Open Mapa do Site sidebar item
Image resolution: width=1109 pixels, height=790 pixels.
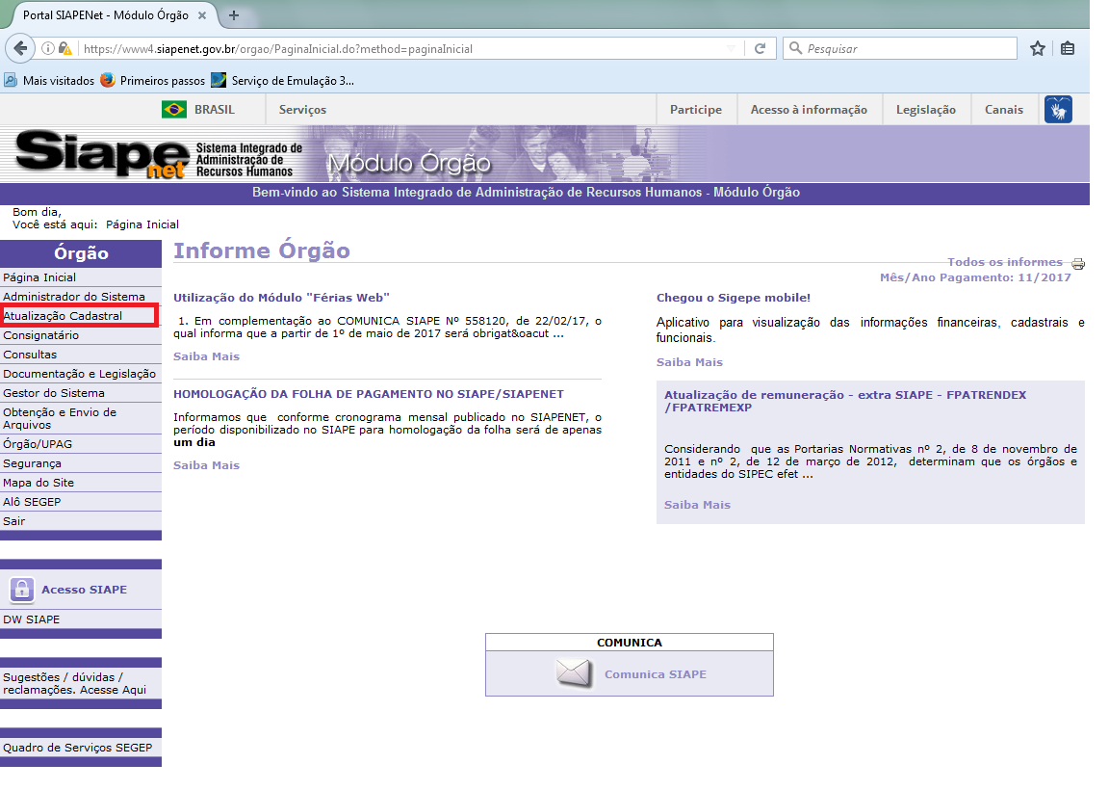[x=81, y=482]
